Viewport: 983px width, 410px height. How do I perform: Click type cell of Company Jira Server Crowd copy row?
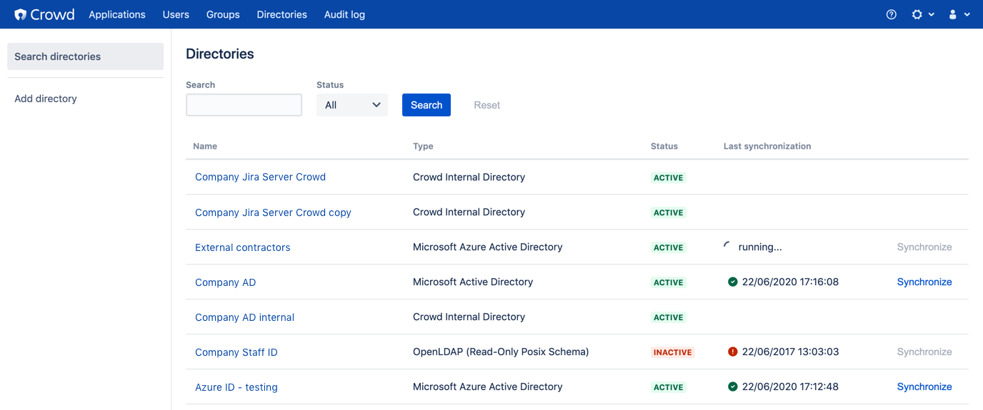coord(469,212)
